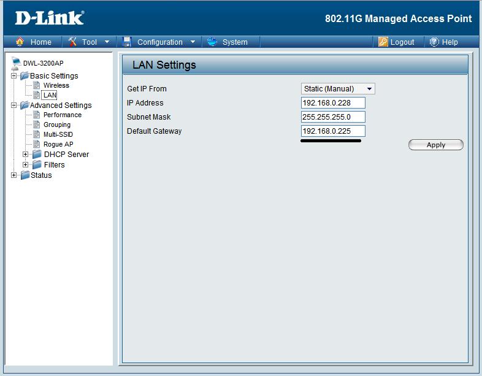This screenshot has height=376, width=482.
Task: Open the System menu
Action: (235, 42)
